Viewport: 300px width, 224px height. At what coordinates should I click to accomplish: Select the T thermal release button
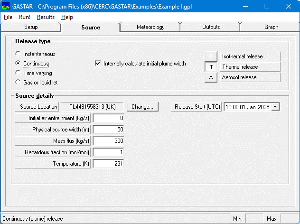(211, 67)
